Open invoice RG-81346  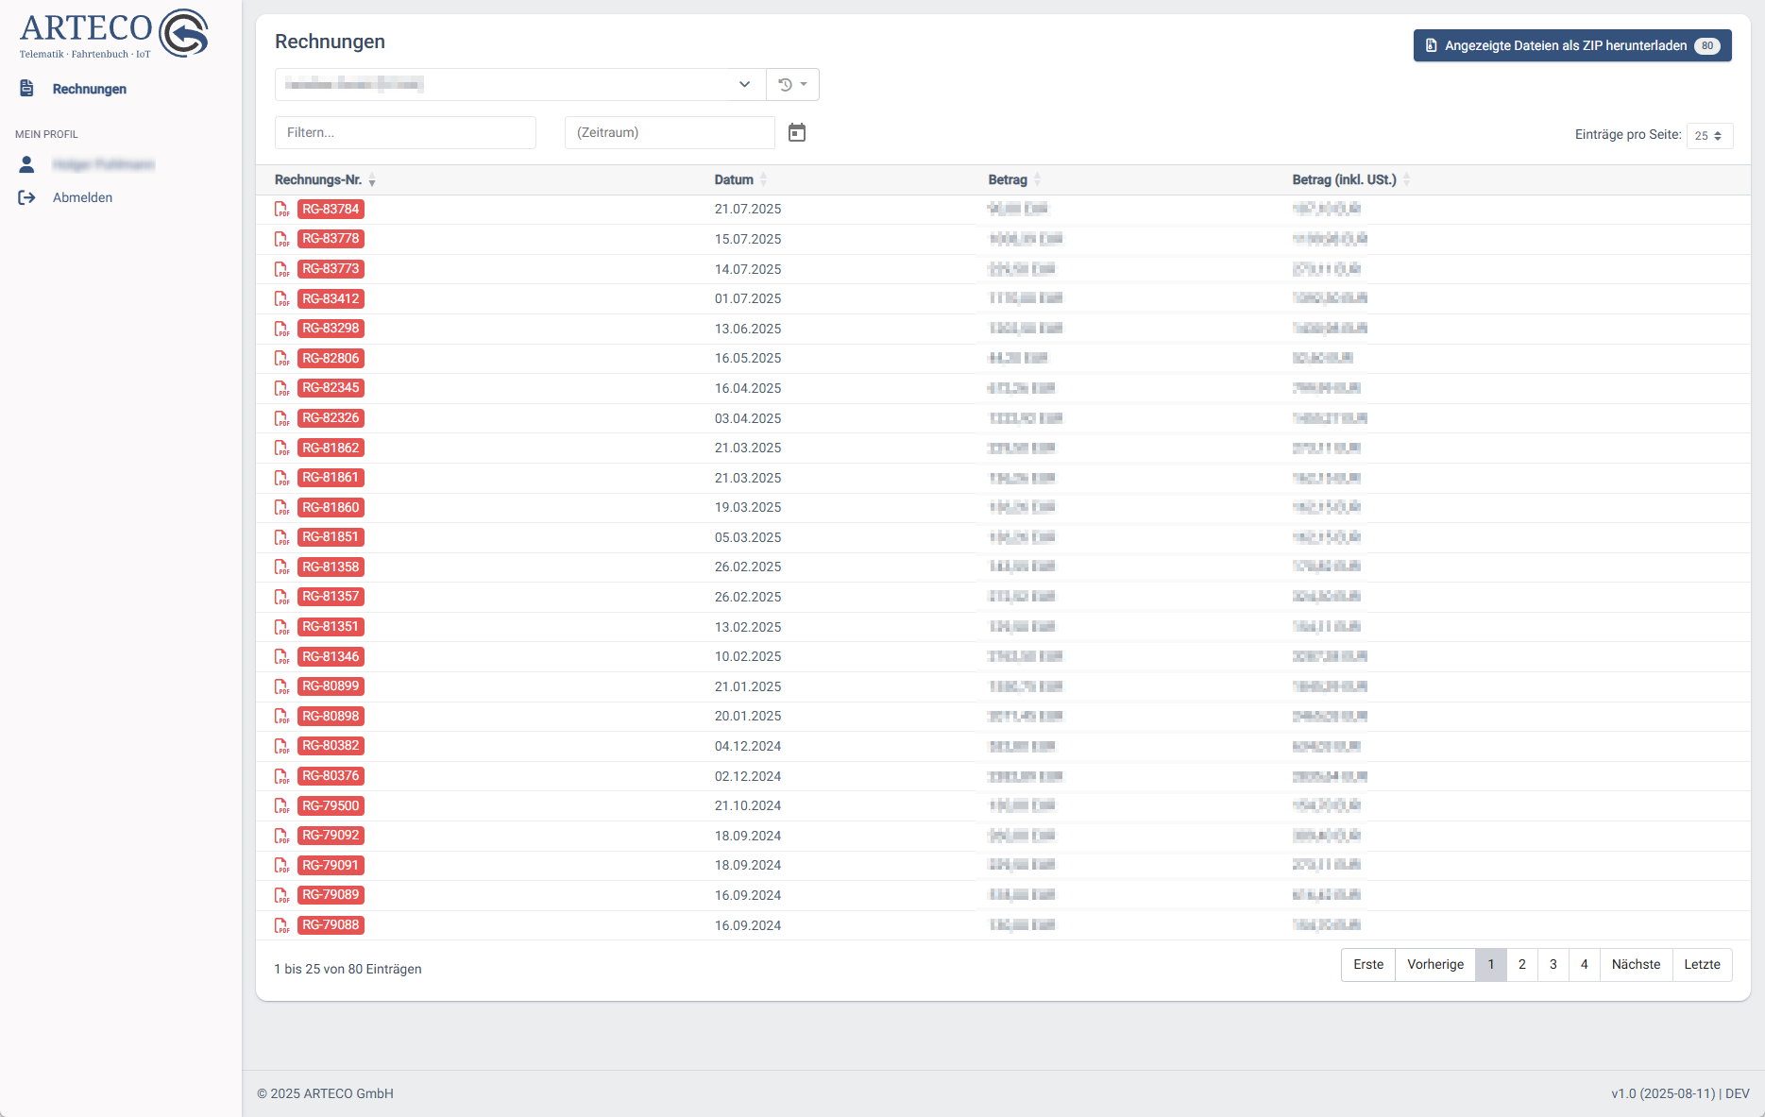(331, 657)
